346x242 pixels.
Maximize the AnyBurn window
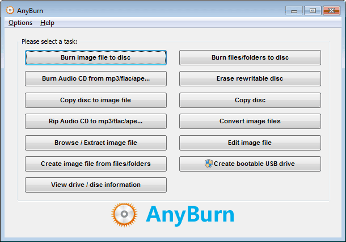click(x=313, y=11)
